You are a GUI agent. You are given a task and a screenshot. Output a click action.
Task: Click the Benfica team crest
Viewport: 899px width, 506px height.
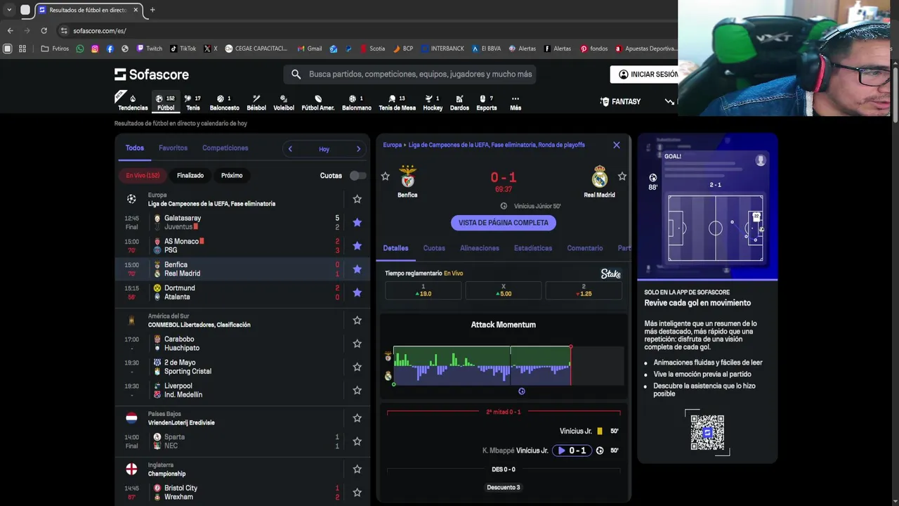(407, 176)
